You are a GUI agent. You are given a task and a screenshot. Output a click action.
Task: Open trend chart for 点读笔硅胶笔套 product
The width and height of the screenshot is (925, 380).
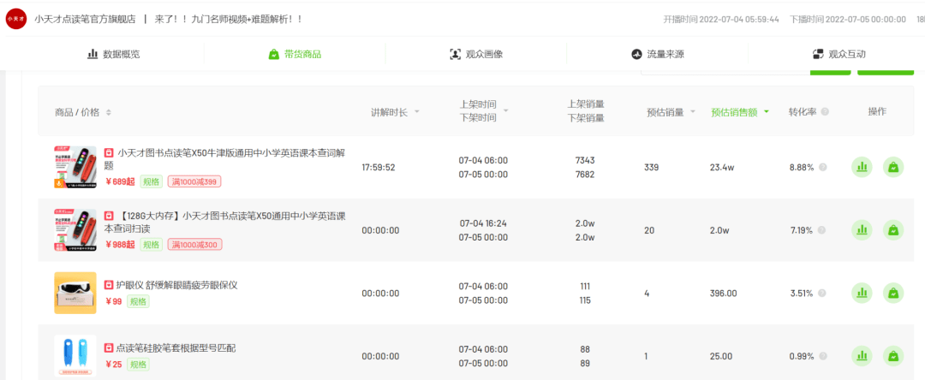(862, 356)
